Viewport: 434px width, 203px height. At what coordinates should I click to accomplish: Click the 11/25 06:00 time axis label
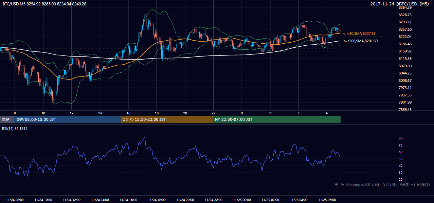(x=327, y=200)
